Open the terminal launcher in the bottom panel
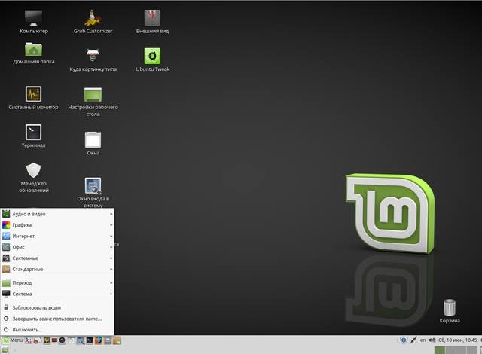The width and height of the screenshot is (482, 354). (90, 340)
